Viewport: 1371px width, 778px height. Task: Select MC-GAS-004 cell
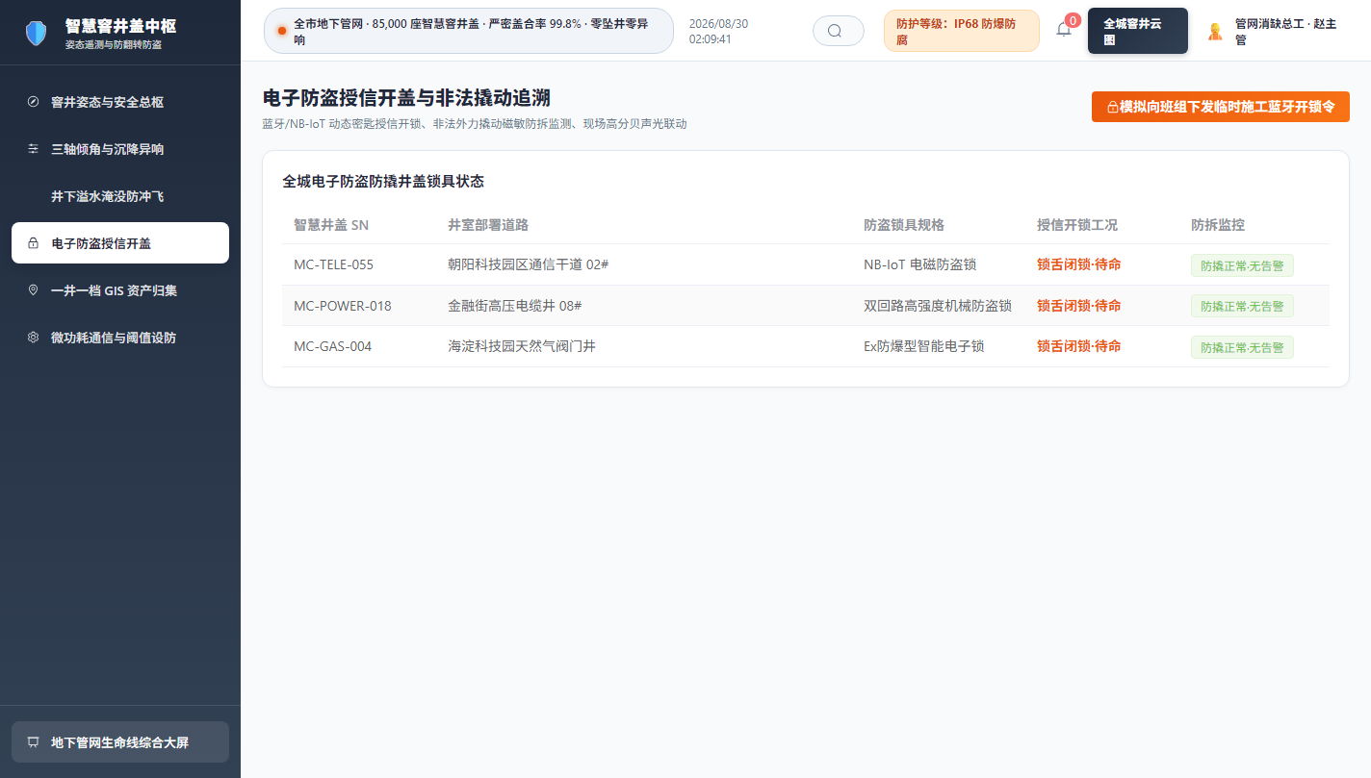click(333, 346)
